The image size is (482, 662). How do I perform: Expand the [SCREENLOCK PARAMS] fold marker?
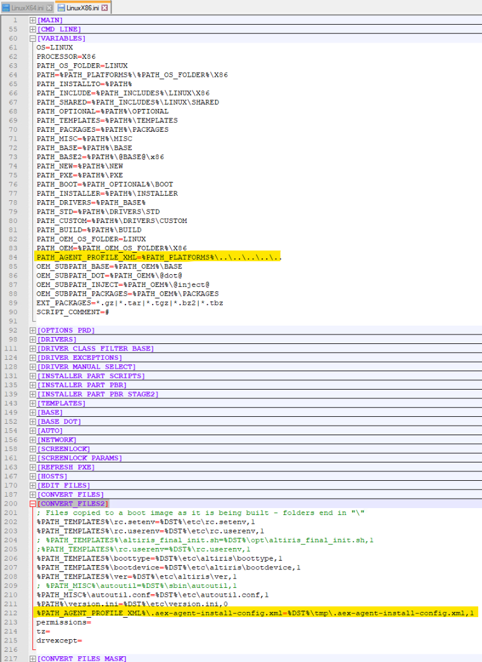32,458
